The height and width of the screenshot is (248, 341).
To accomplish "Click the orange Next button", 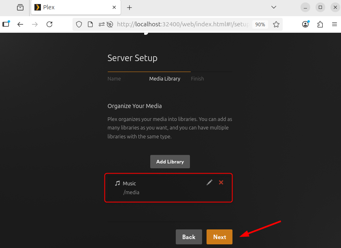I will pyautogui.click(x=220, y=237).
